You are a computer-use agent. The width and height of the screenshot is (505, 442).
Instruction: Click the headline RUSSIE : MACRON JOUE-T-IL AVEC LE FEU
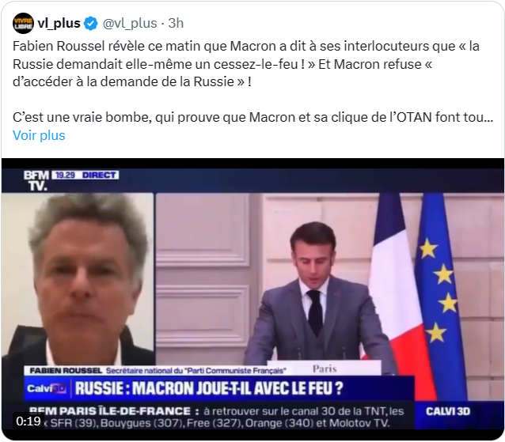pyautogui.click(x=209, y=388)
